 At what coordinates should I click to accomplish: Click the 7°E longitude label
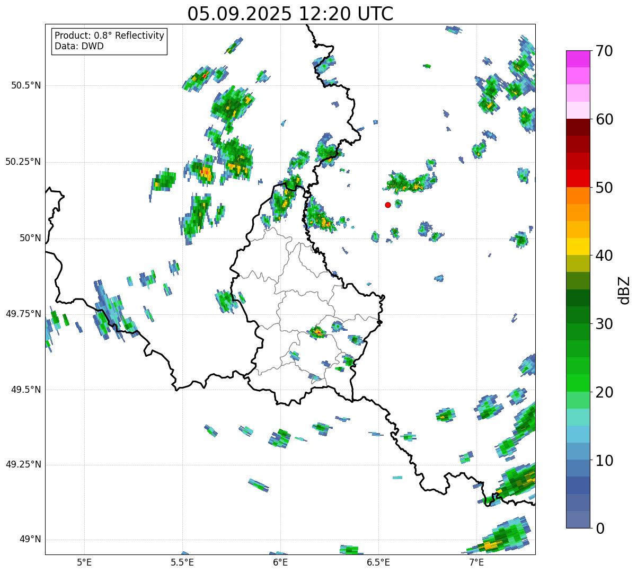point(476,562)
